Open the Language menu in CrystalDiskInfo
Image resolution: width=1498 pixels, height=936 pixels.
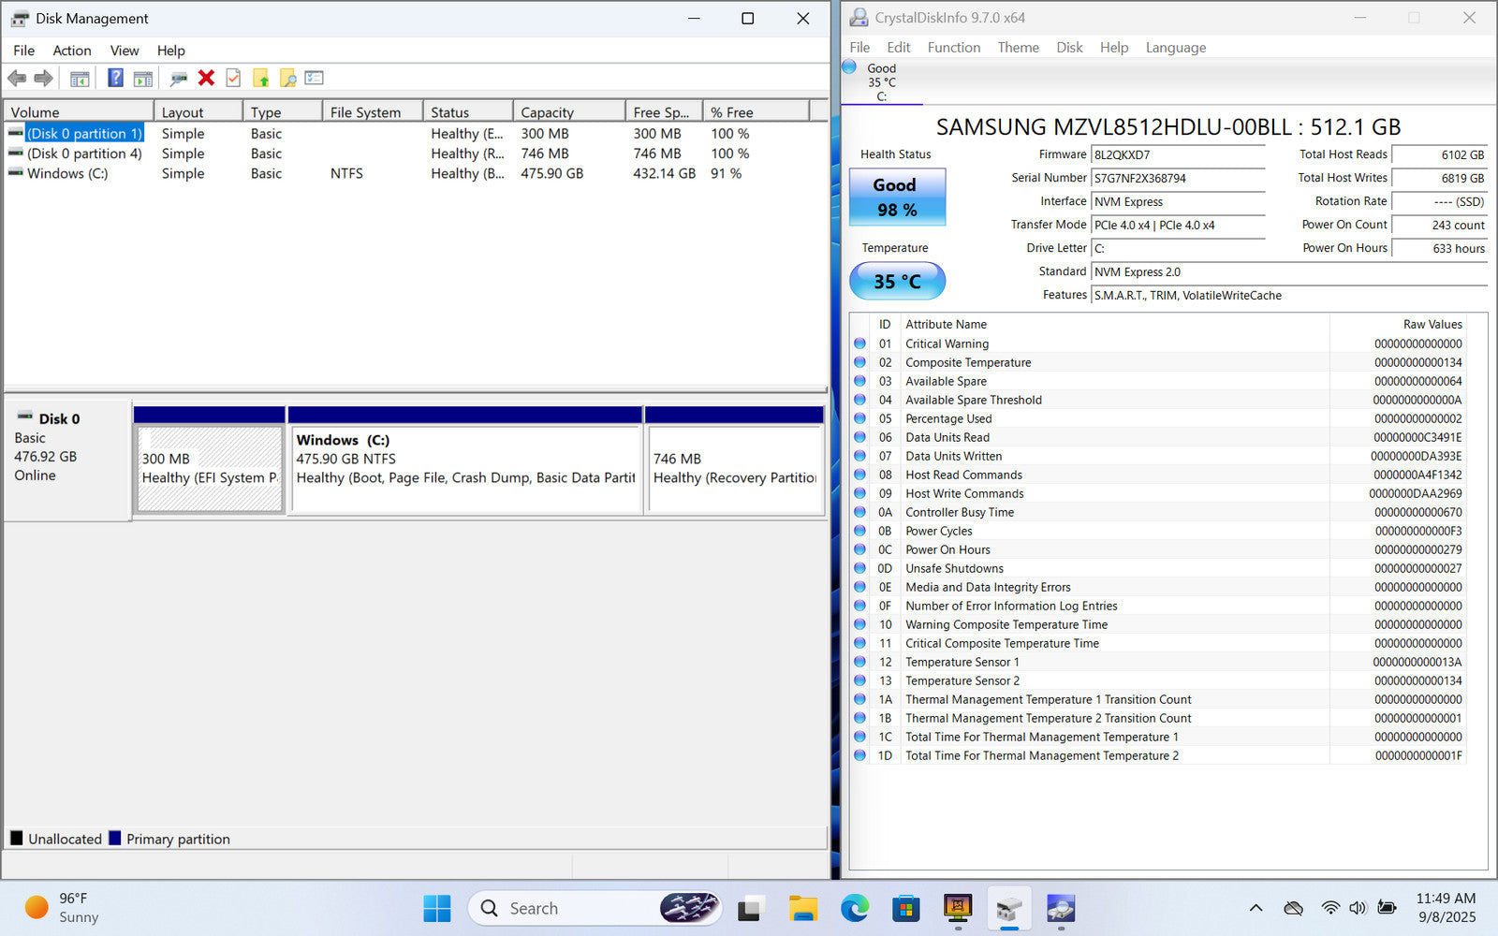(1176, 48)
